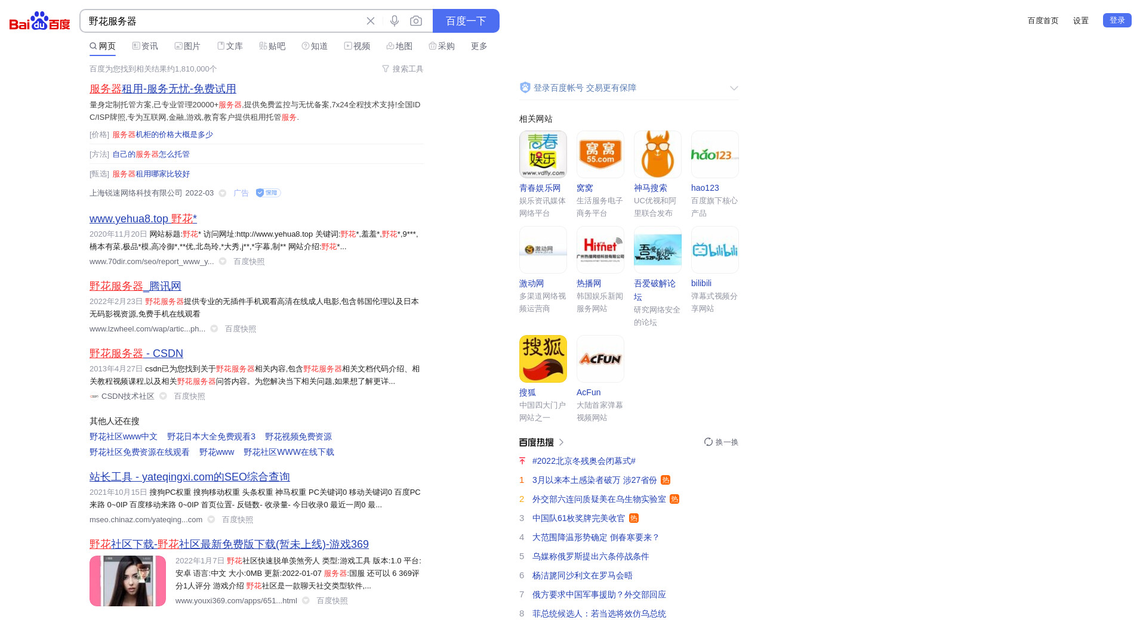Open the bilibili site icon

714,250
